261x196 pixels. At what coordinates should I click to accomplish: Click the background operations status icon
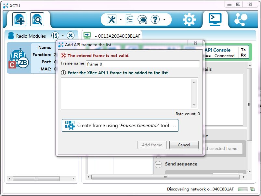[252, 189]
